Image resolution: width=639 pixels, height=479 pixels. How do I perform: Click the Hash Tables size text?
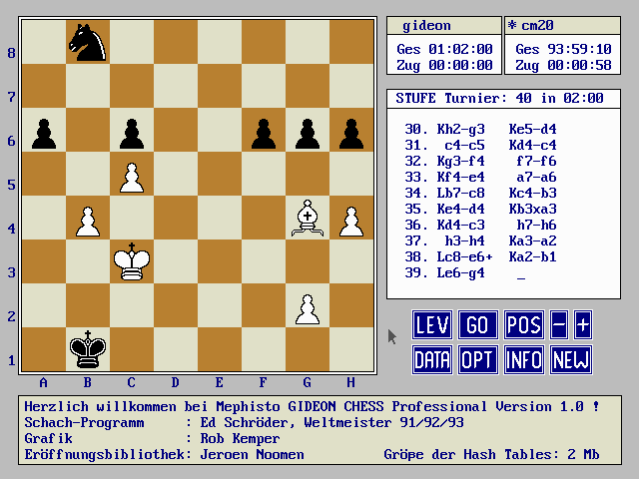(x=491, y=455)
